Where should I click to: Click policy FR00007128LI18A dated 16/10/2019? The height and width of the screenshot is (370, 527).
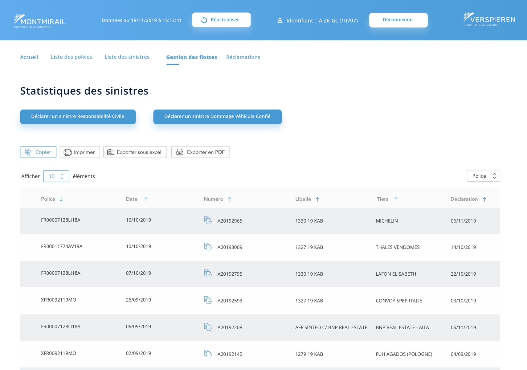click(61, 220)
